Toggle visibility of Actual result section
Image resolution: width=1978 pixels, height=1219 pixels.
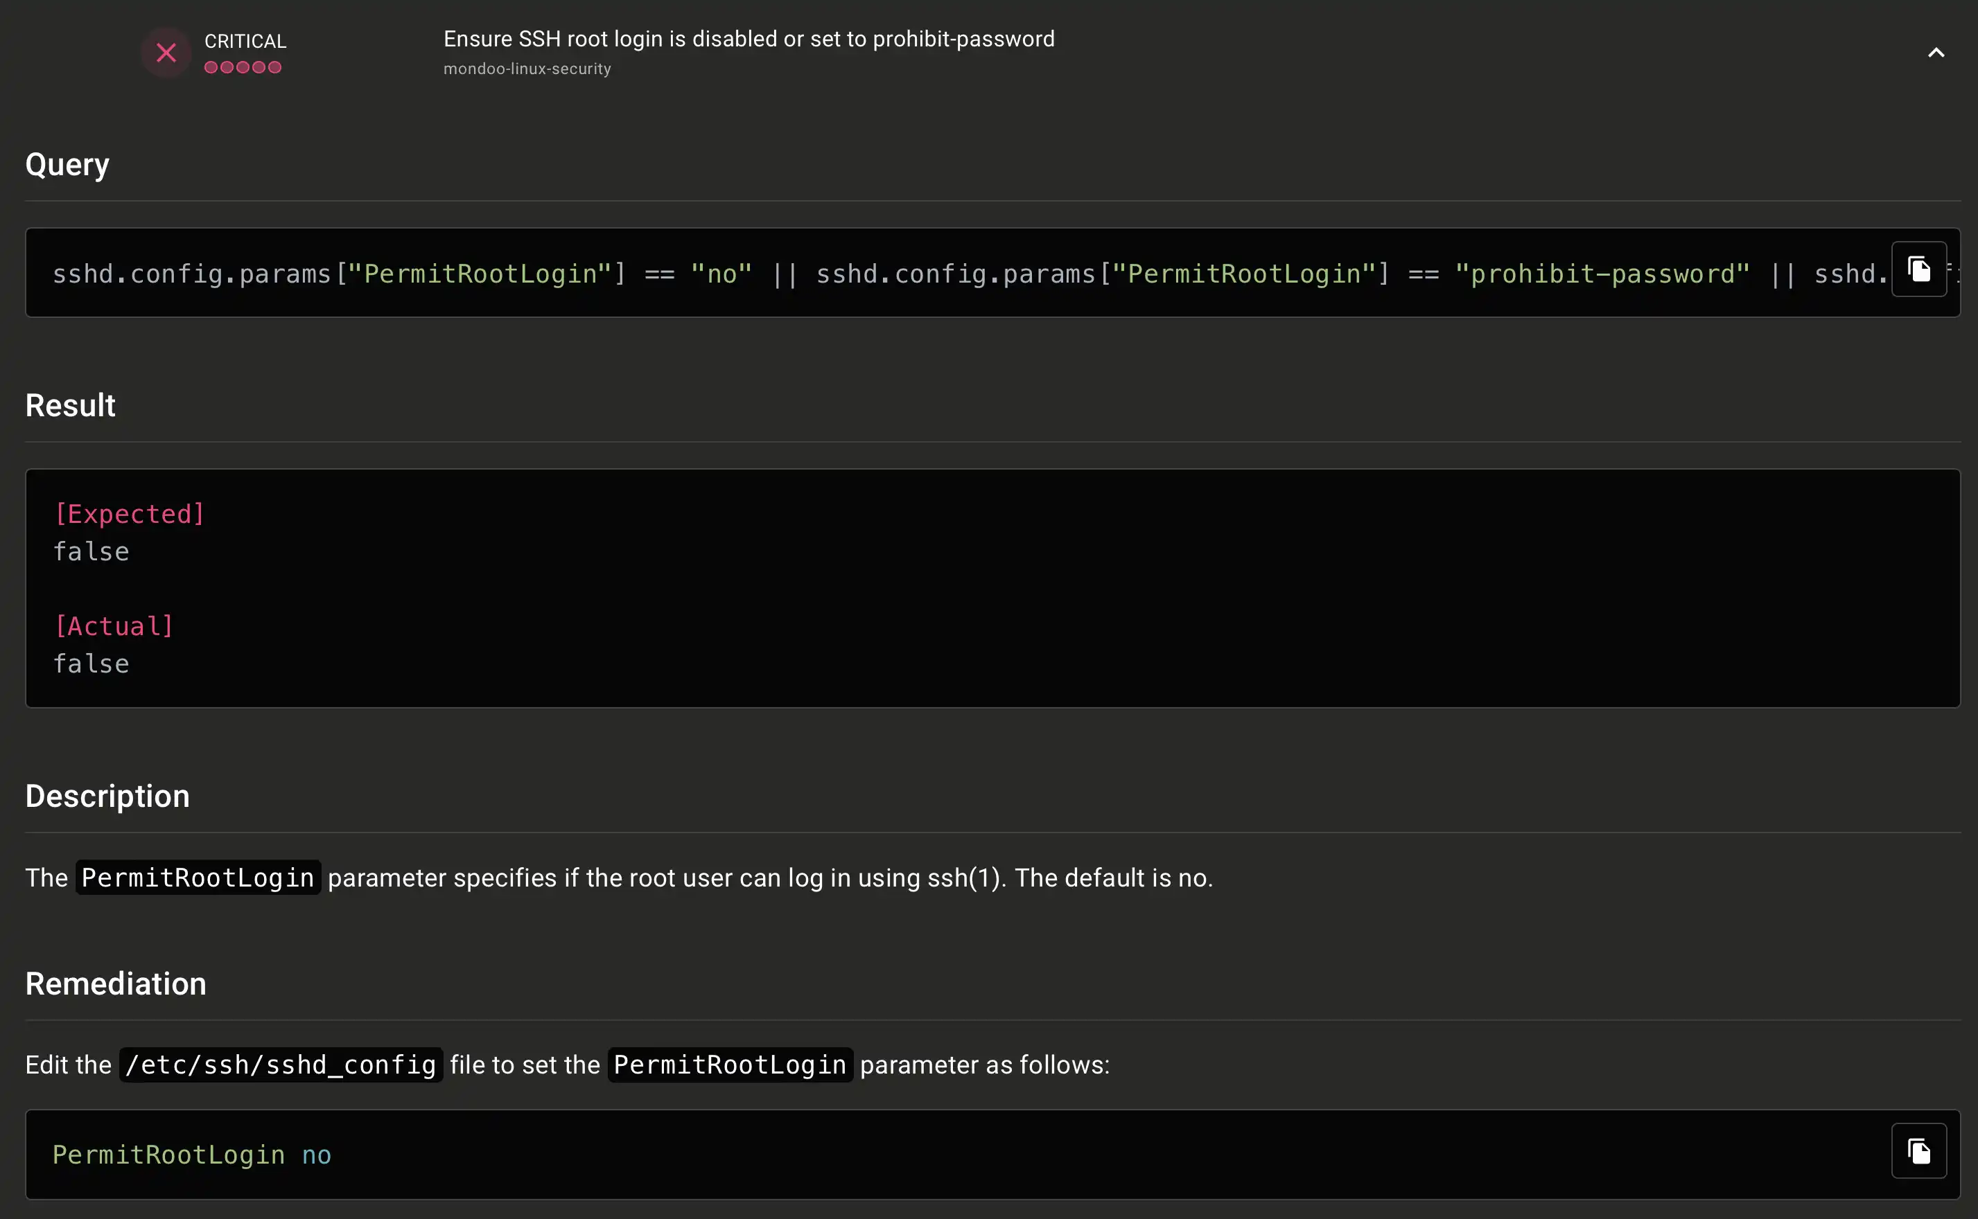click(113, 625)
